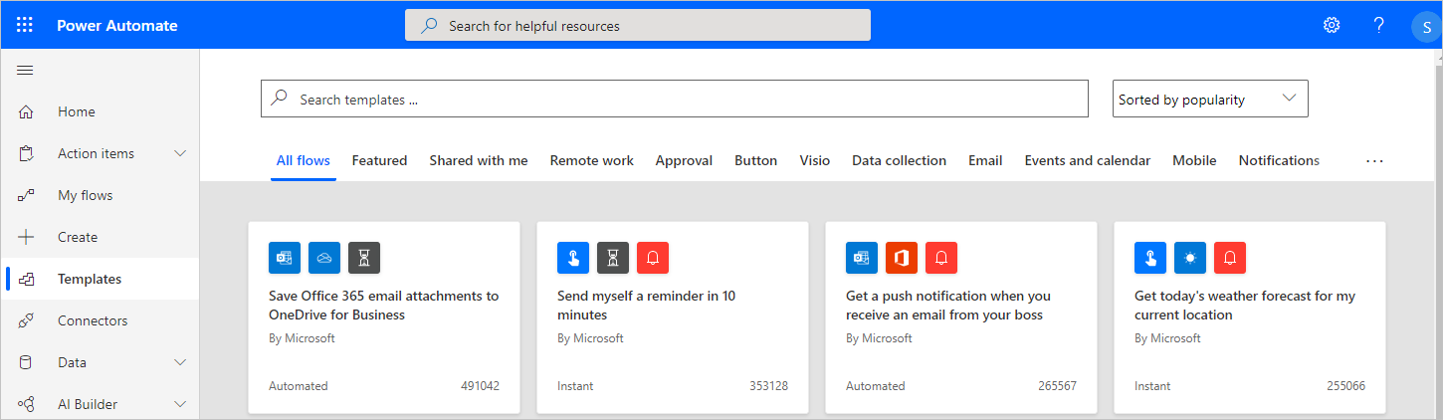Click the Templates icon in sidebar
The height and width of the screenshot is (420, 1443).
(x=27, y=279)
